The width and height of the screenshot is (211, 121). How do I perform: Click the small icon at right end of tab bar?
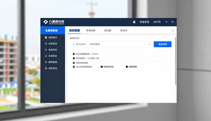click(173, 30)
